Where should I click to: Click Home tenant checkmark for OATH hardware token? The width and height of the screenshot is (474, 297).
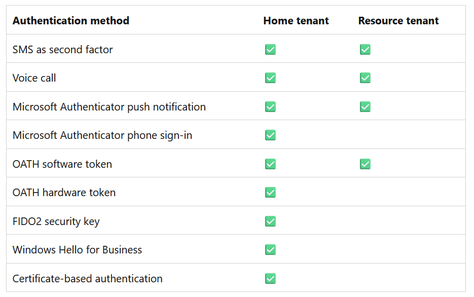point(270,193)
